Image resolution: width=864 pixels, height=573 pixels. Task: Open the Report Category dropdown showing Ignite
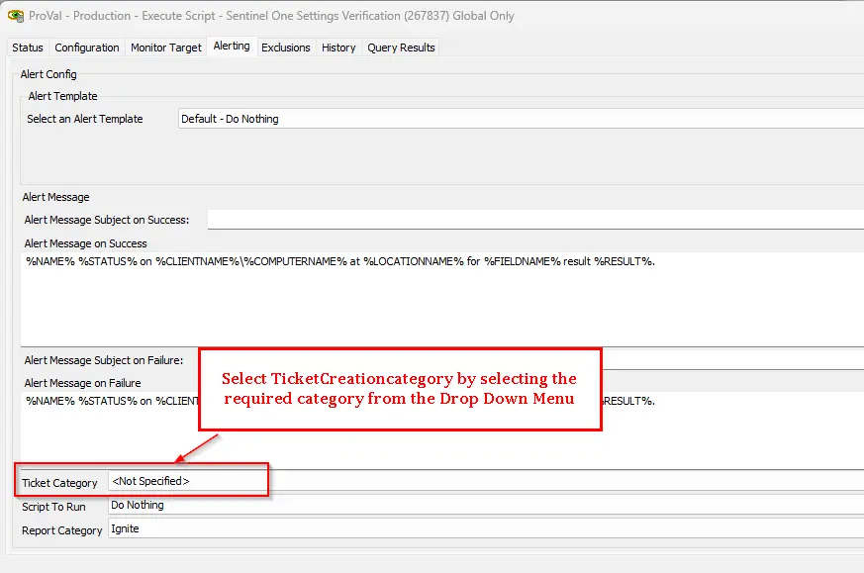click(x=486, y=528)
